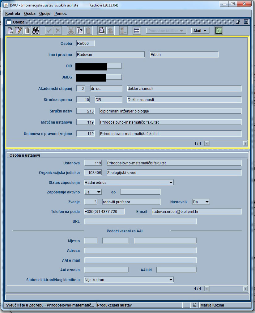Click the redoviti profesor field
Viewport: 255px width, 313px height.
click(x=131, y=202)
